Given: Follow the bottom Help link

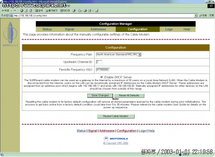Looking at the screenshot, I should (x=151, y=131).
